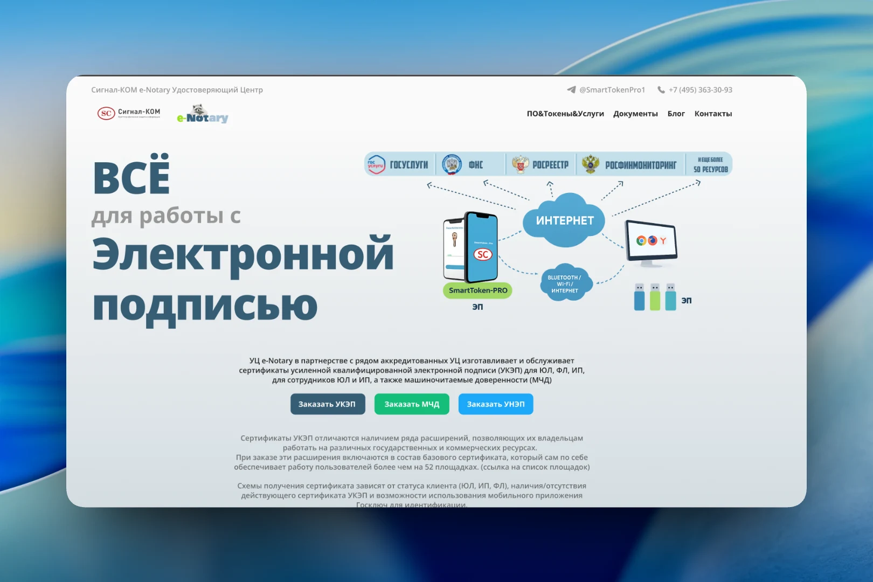Click the Росфинмониторинг emblem icon
The image size is (873, 582).
591,164
